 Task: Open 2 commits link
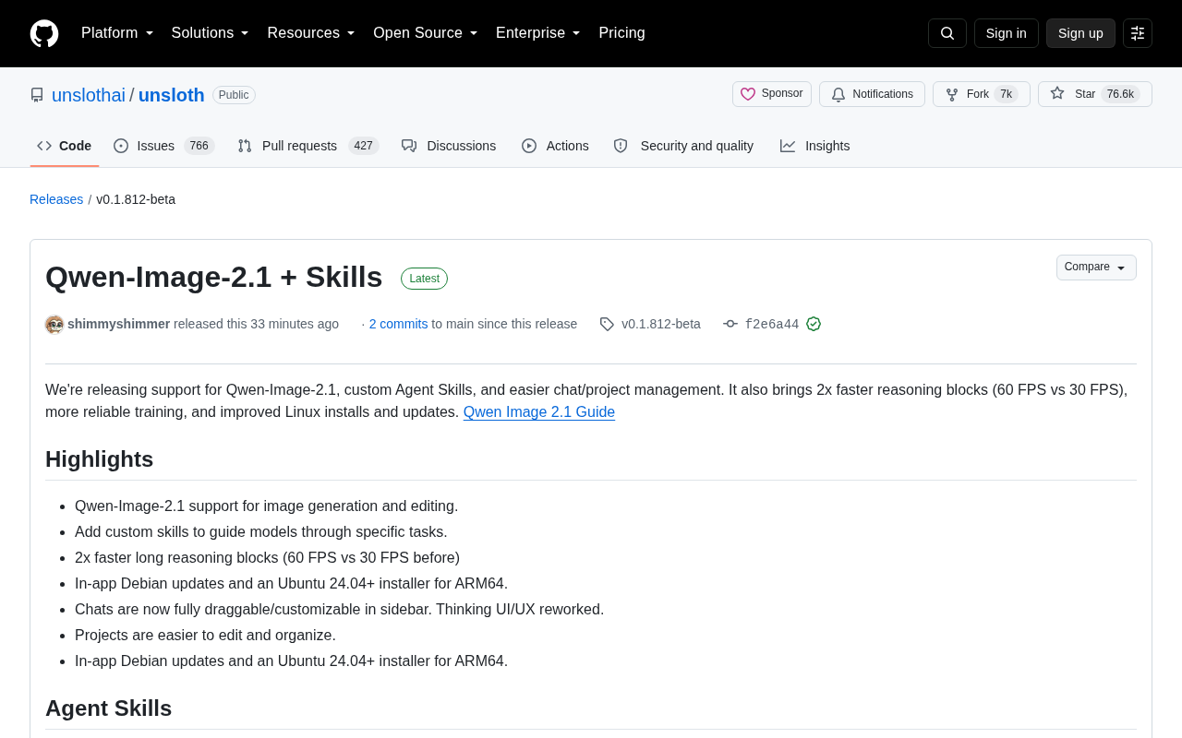398,324
